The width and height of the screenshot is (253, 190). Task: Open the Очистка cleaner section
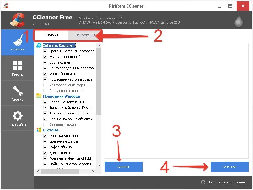[x=18, y=43]
